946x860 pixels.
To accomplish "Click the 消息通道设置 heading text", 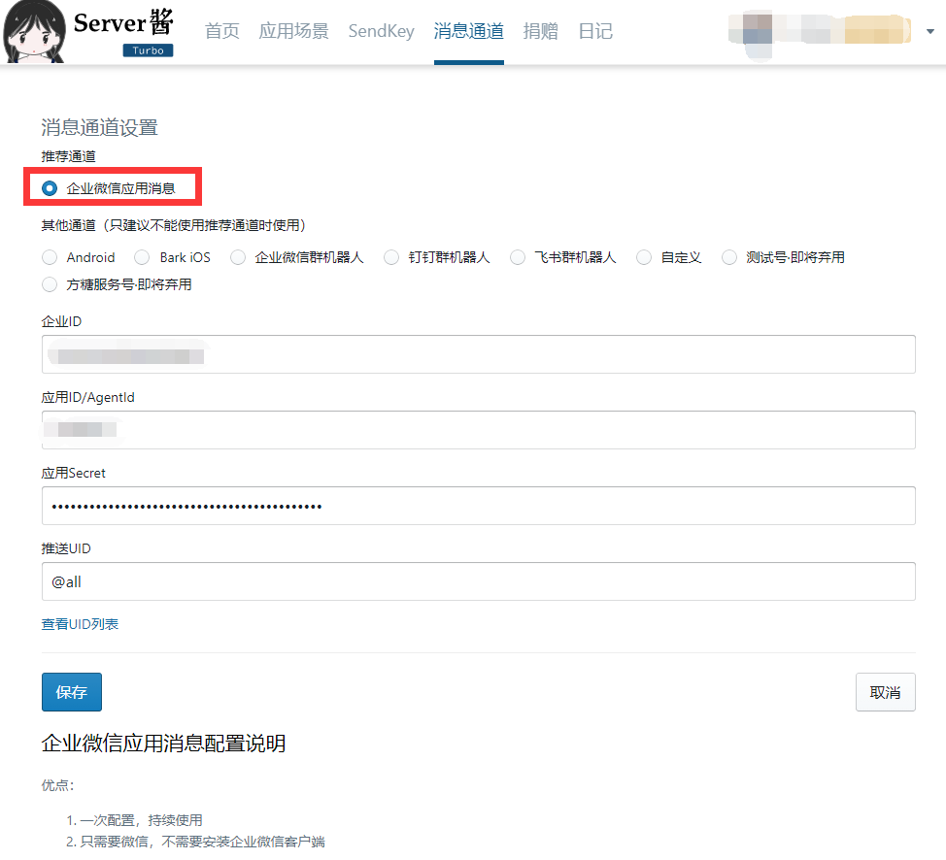I will (99, 127).
